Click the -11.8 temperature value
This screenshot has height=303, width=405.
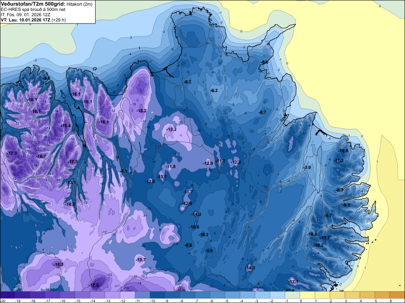coord(171,166)
